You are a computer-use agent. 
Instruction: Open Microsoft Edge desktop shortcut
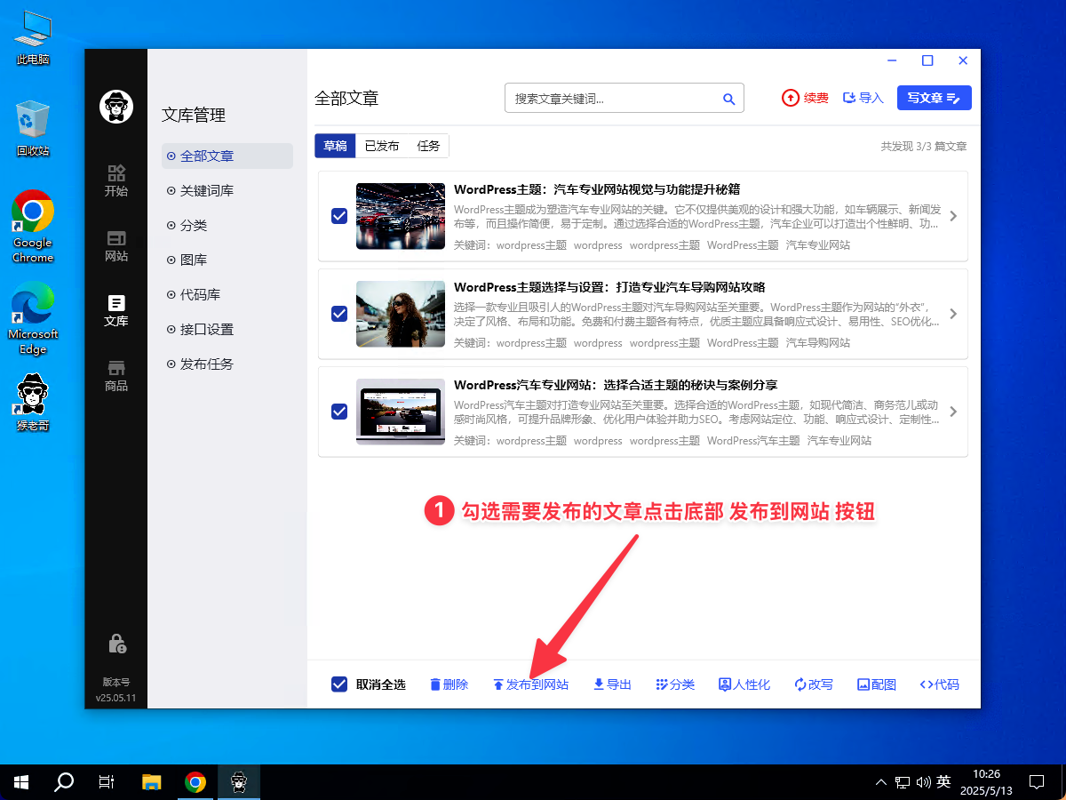(x=33, y=318)
